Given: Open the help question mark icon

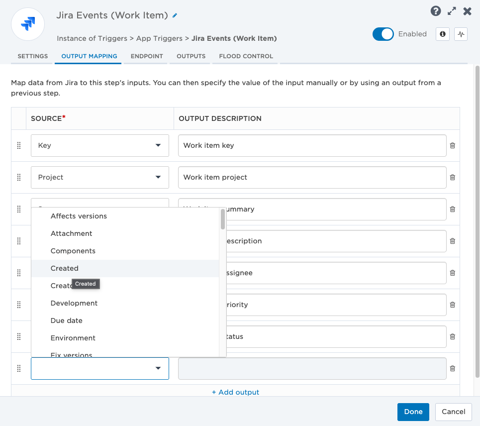Looking at the screenshot, I should (x=436, y=11).
